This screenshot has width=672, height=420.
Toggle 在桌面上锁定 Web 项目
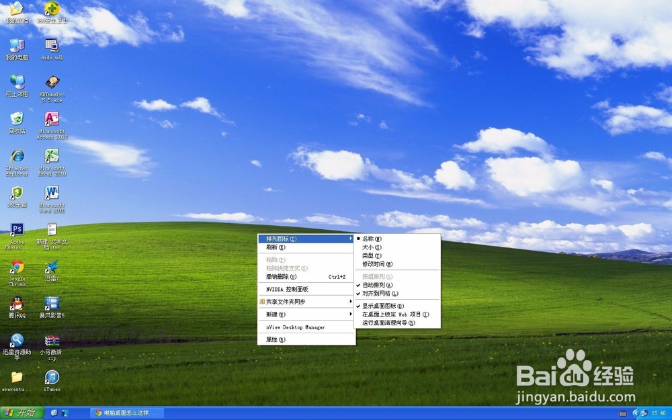397,314
